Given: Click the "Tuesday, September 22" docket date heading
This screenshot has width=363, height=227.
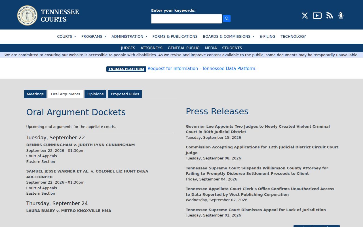Looking at the screenshot, I should pos(56,138).
